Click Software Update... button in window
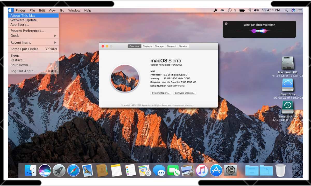 coord(185,93)
